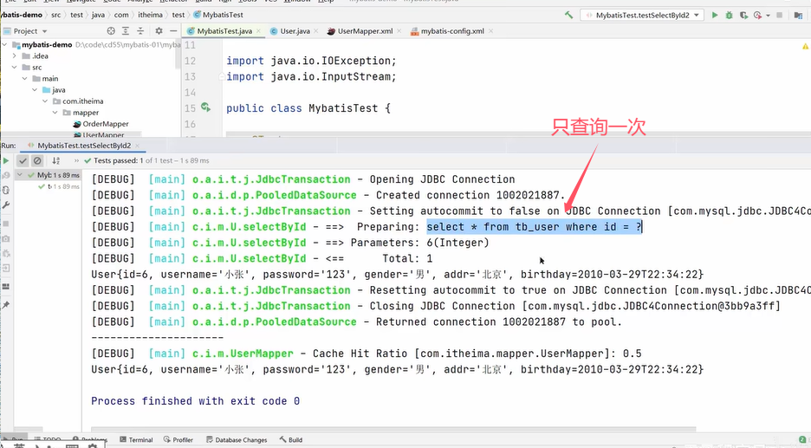Click the profiler run icon

coord(758,15)
